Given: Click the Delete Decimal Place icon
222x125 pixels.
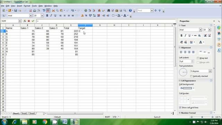Looking at the screenshot, I should tap(99, 15).
